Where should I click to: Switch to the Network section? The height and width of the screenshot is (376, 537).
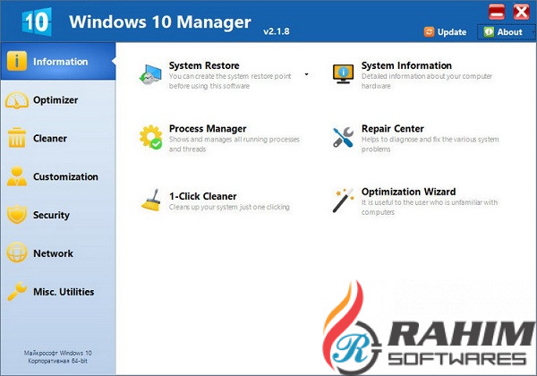click(x=58, y=253)
